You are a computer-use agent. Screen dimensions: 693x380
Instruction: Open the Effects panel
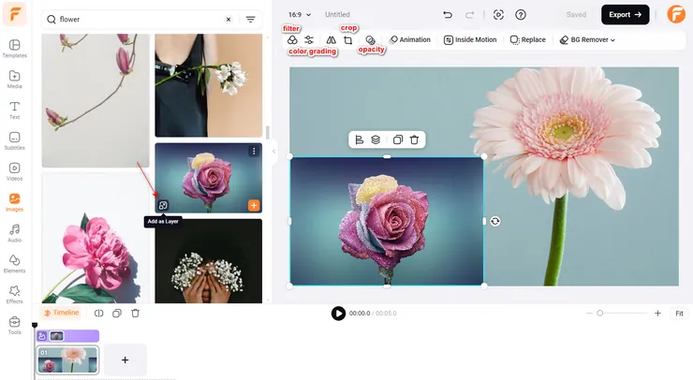tap(15, 295)
